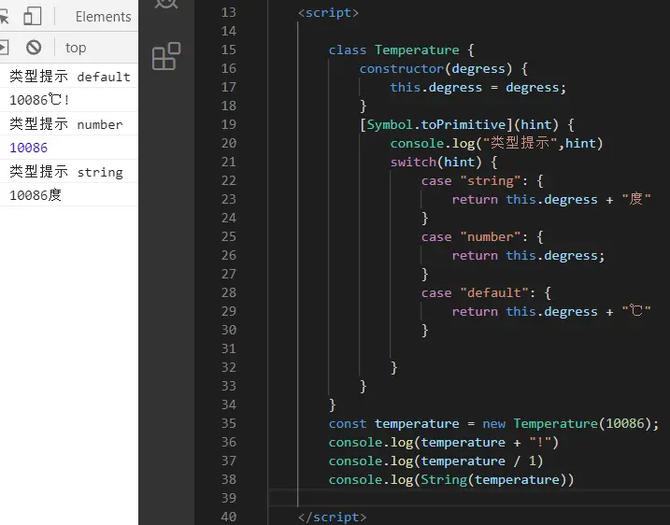The height and width of the screenshot is (525, 670).
Task: Click the closing </script> tag
Action: coord(332,518)
